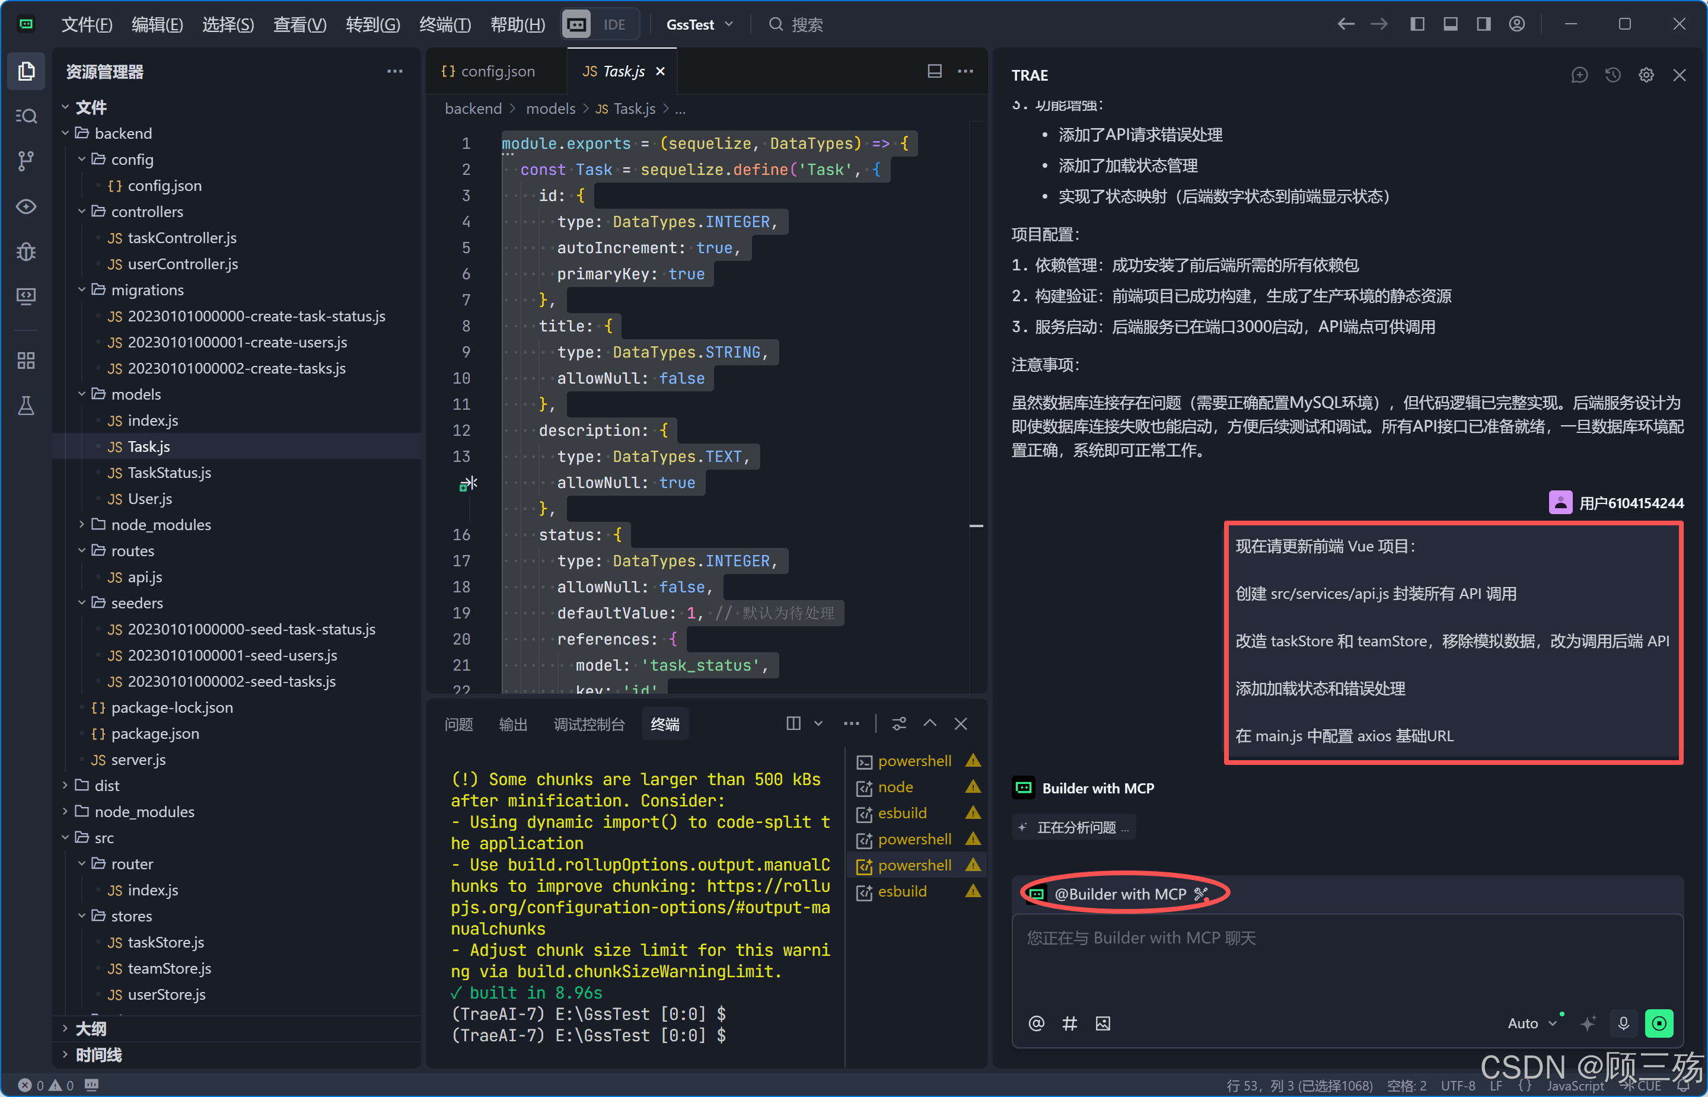Open the Source Control activity bar icon
Image resolution: width=1708 pixels, height=1097 pixels.
26,161
